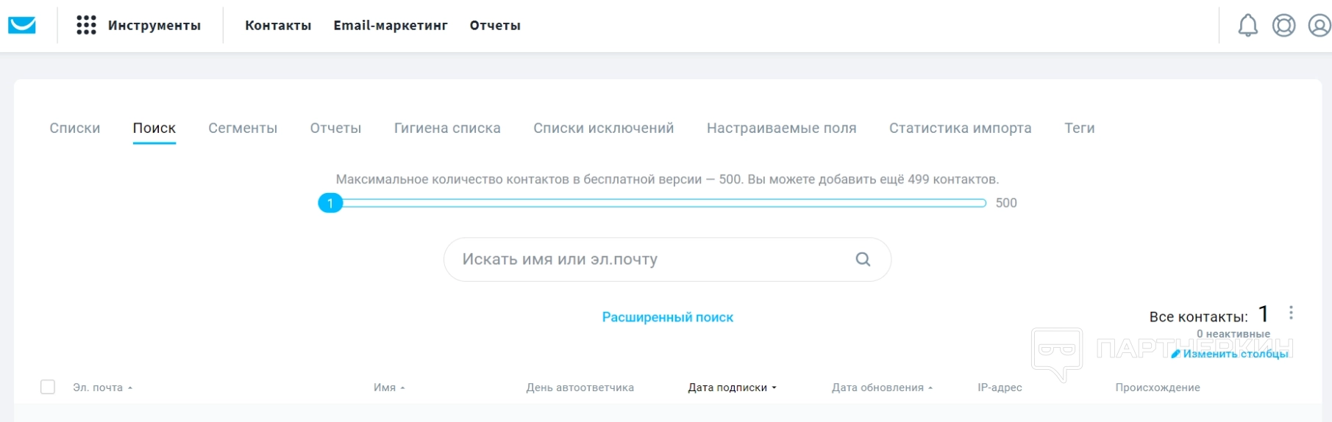Open the Контакты top menu

coord(278,26)
